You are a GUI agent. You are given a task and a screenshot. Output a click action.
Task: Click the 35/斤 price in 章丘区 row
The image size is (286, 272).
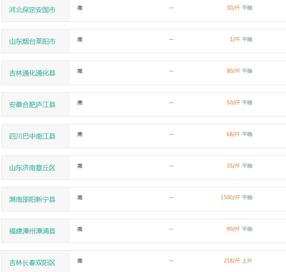[x=233, y=166]
